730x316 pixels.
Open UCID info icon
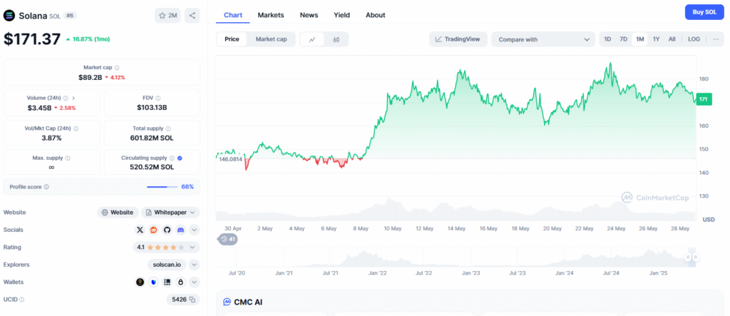22,300
